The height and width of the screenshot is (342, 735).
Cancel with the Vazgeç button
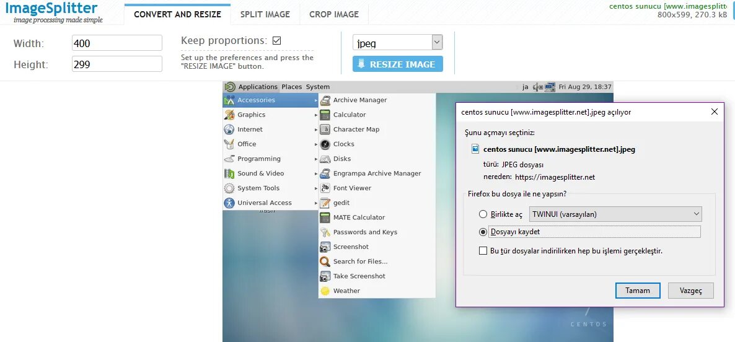[x=691, y=291]
